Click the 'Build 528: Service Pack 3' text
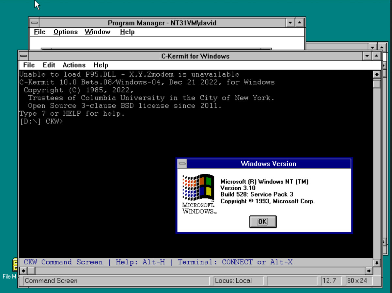The image size is (392, 293). click(257, 195)
